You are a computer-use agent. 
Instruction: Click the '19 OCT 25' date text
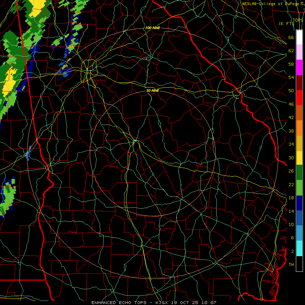[x=184, y=303]
